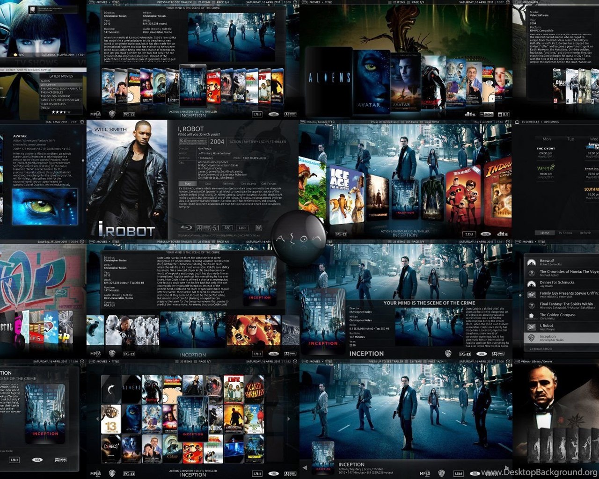599x479 pixels.
Task: Click the PG-13 rating icon in top showcase
Action: [x=129, y=114]
